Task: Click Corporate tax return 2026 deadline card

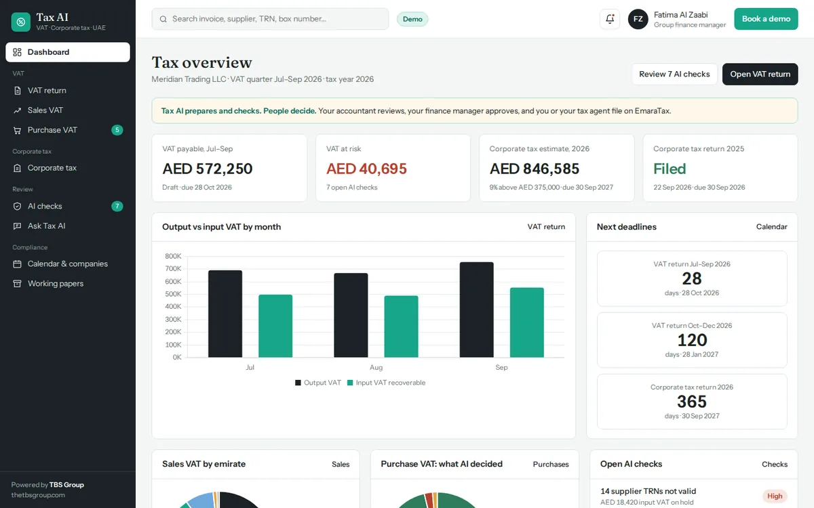Action: pyautogui.click(x=692, y=402)
